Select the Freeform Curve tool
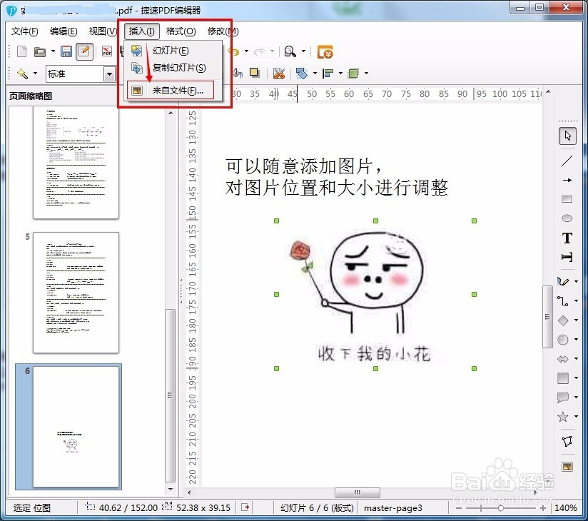588x521 pixels. [566, 280]
